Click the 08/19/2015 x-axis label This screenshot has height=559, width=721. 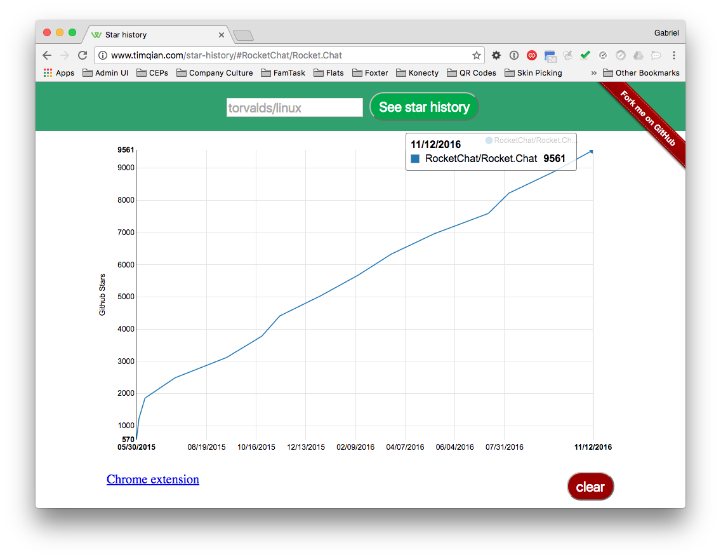point(206,447)
